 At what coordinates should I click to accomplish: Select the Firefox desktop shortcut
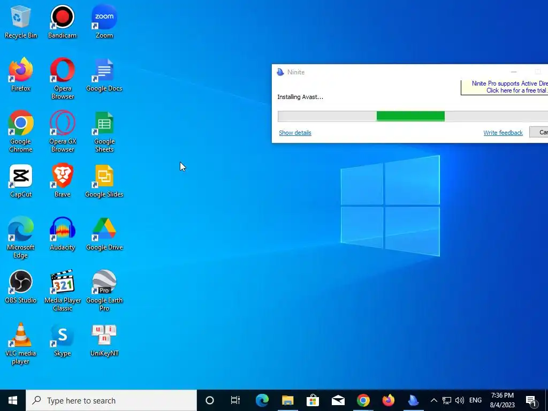(21, 75)
